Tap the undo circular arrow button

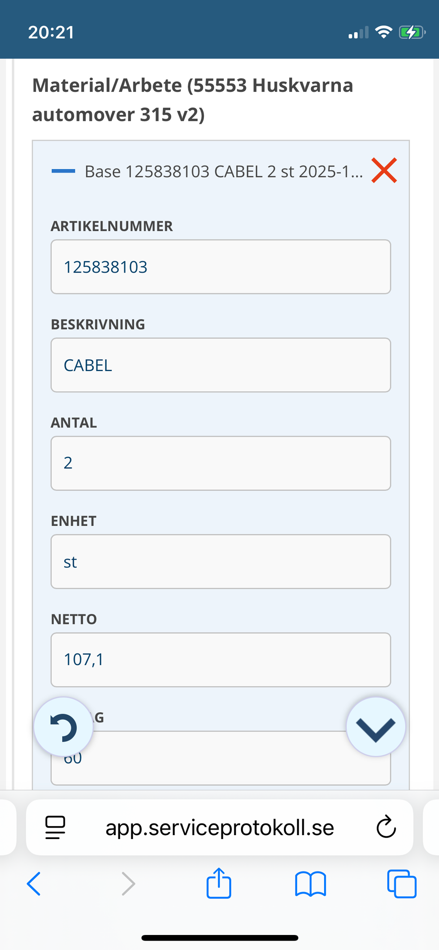(x=63, y=727)
